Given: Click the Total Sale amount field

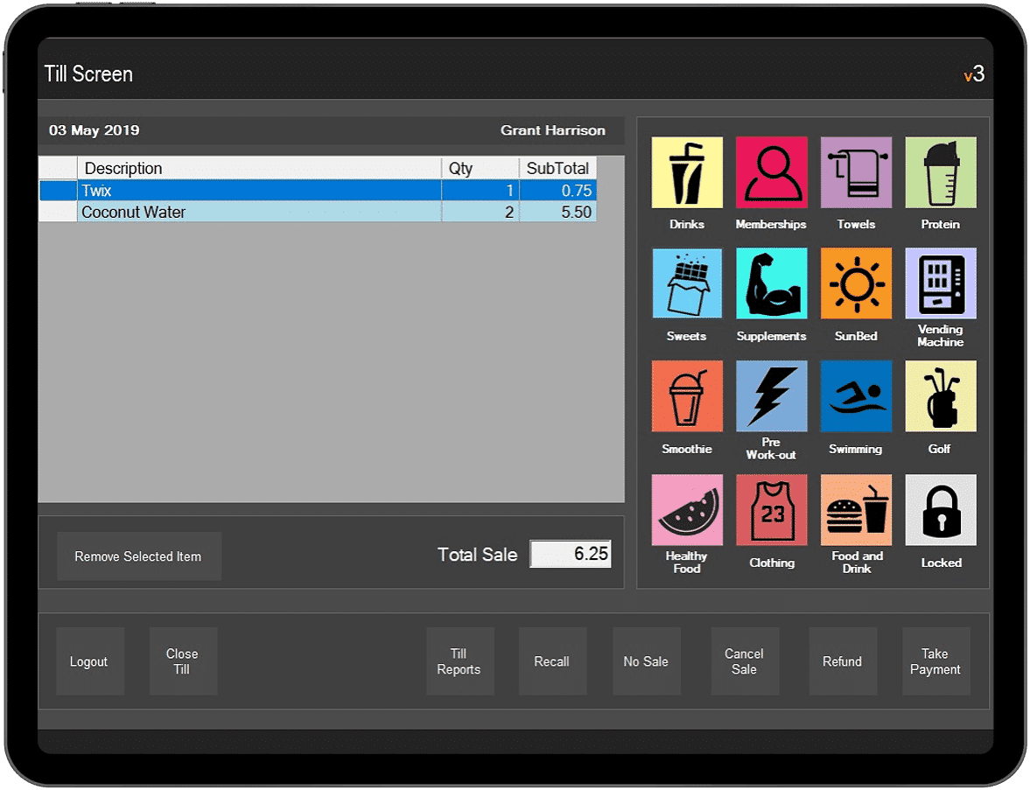Looking at the screenshot, I should click(571, 553).
